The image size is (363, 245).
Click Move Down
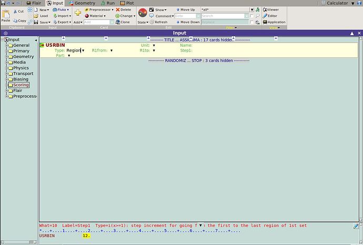tap(188, 22)
